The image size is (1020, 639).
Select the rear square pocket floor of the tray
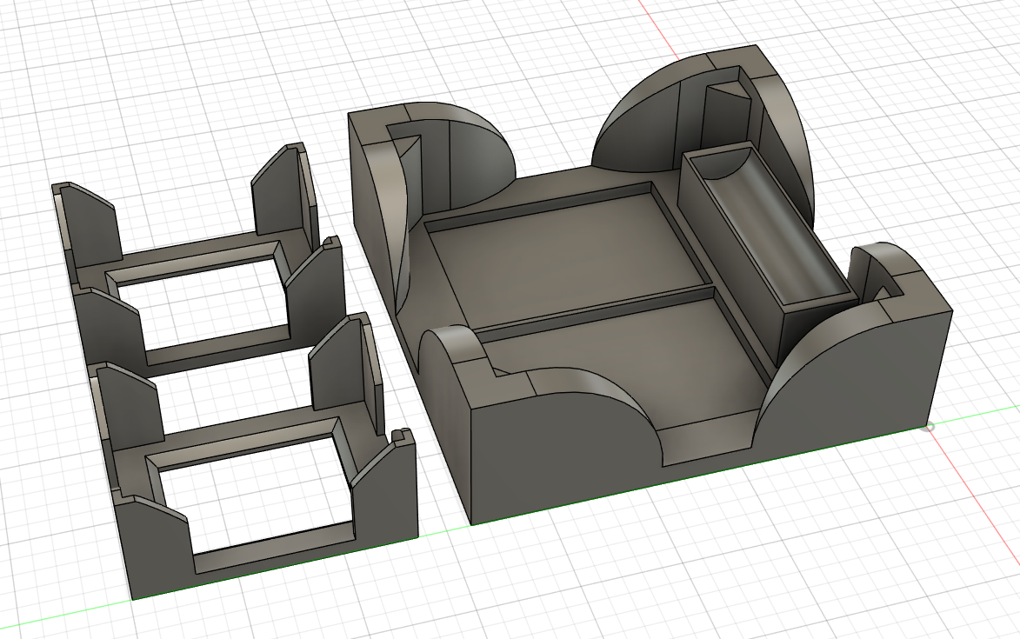tap(564, 250)
